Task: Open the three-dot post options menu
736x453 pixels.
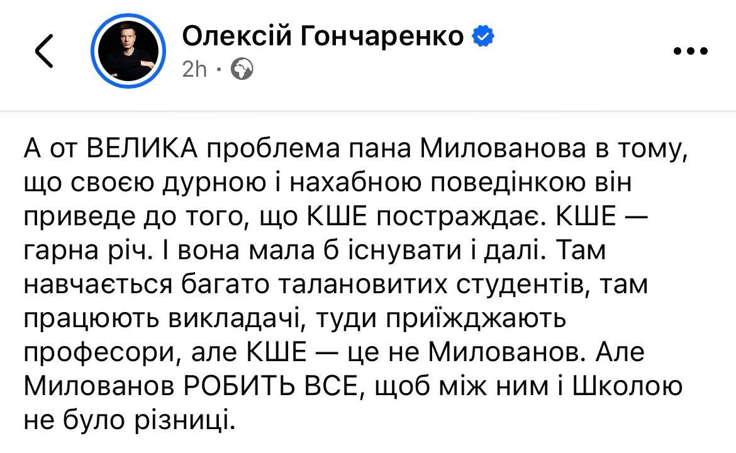Action: pos(691,51)
